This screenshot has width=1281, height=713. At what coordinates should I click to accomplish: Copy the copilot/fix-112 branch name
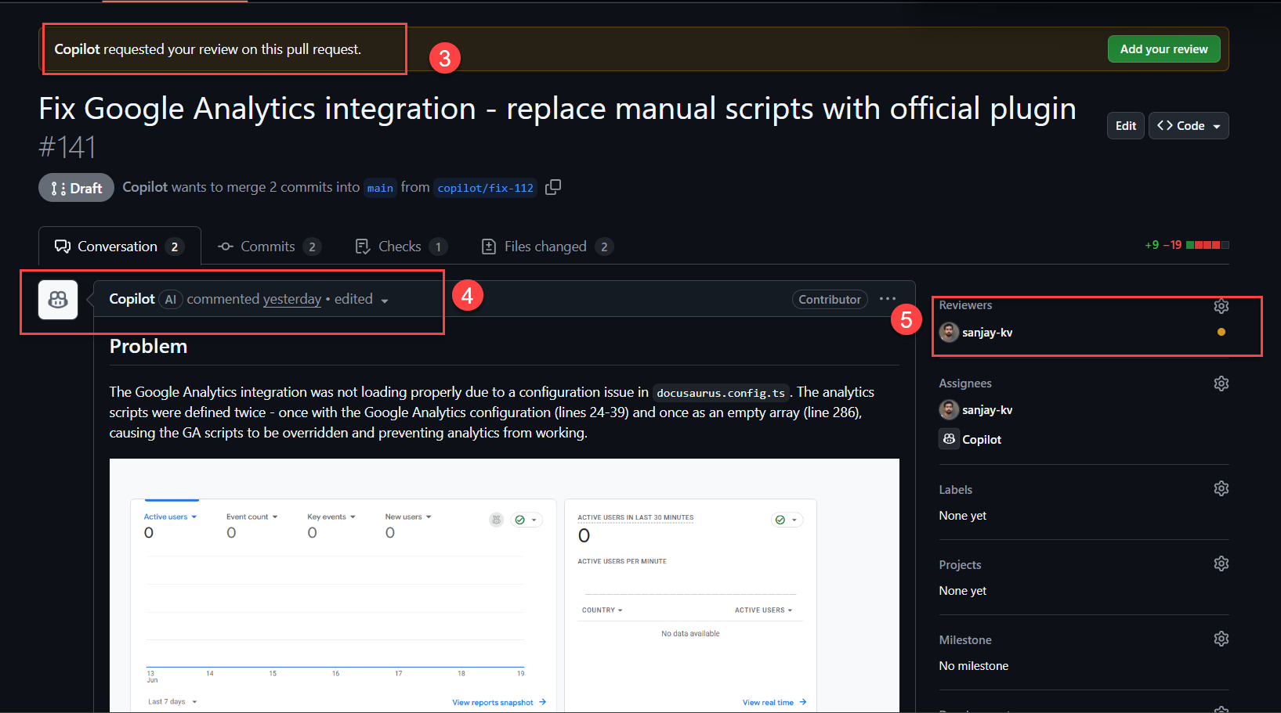pos(553,187)
